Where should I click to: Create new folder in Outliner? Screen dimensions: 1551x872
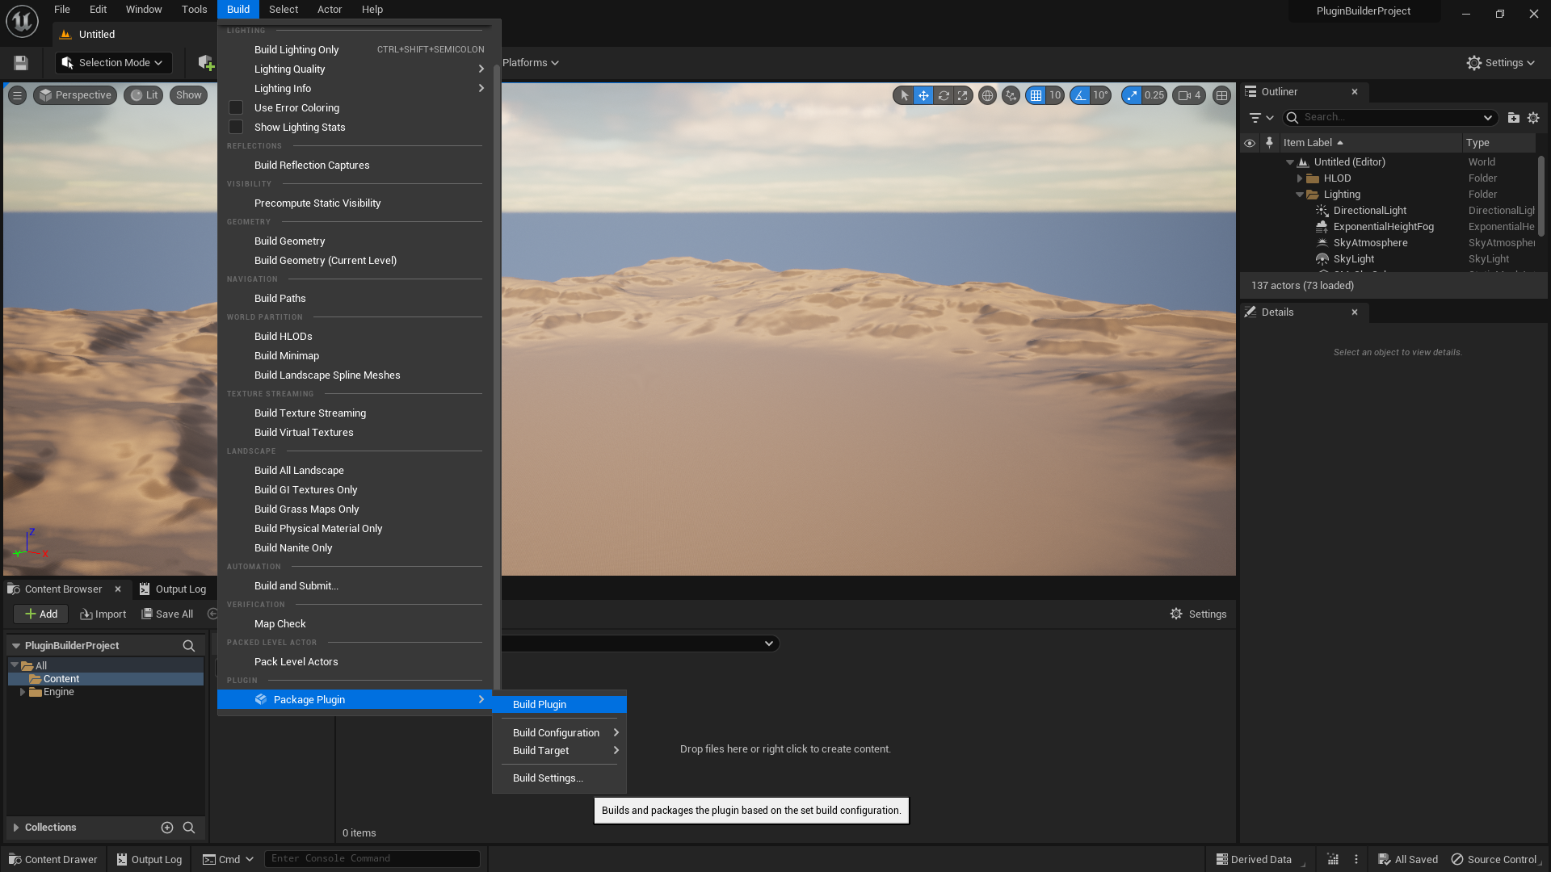pos(1513,118)
